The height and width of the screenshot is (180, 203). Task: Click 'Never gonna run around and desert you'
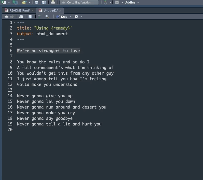62,107
